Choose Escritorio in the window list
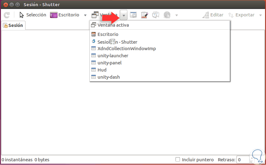Screen dimensions: 266x165 160,34
